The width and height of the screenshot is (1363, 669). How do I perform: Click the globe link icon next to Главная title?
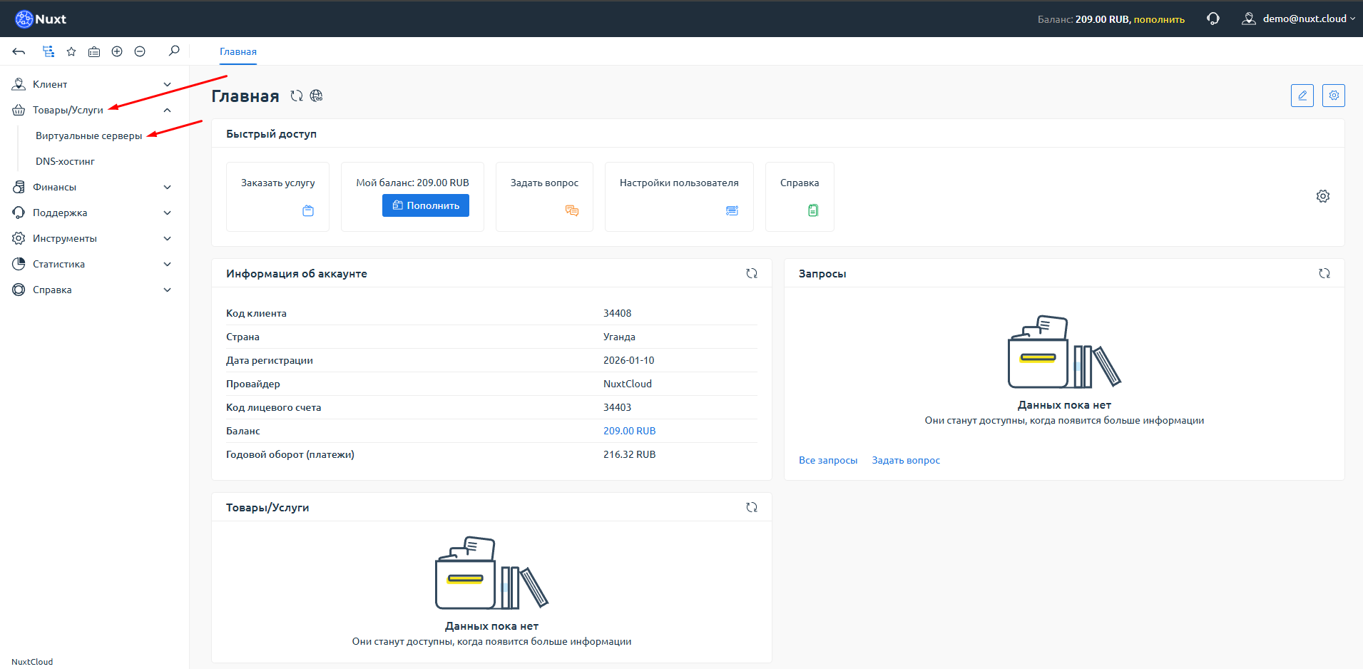coord(317,96)
